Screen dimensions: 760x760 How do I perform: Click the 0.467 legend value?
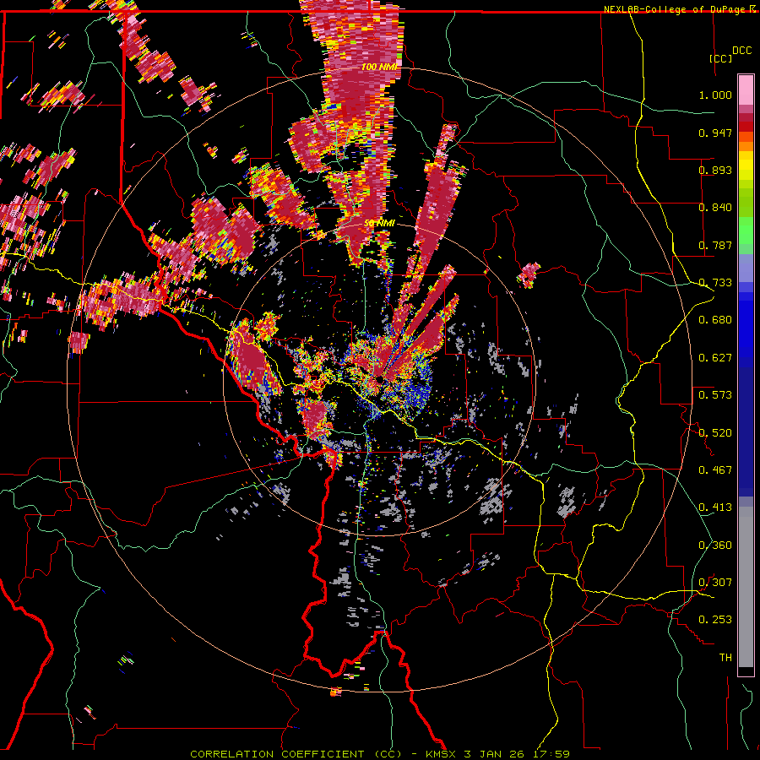point(715,470)
